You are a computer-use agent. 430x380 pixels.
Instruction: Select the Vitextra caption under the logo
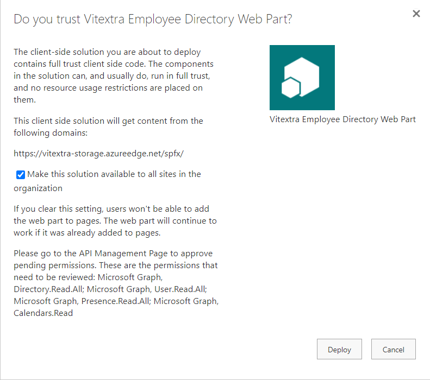[x=342, y=119]
